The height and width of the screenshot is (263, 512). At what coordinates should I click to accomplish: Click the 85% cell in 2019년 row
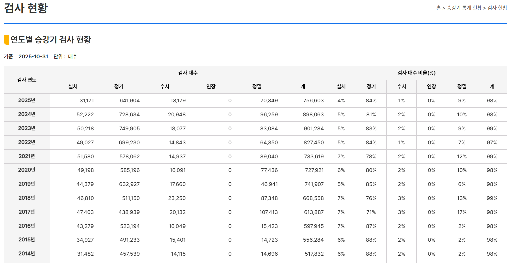coord(371,184)
